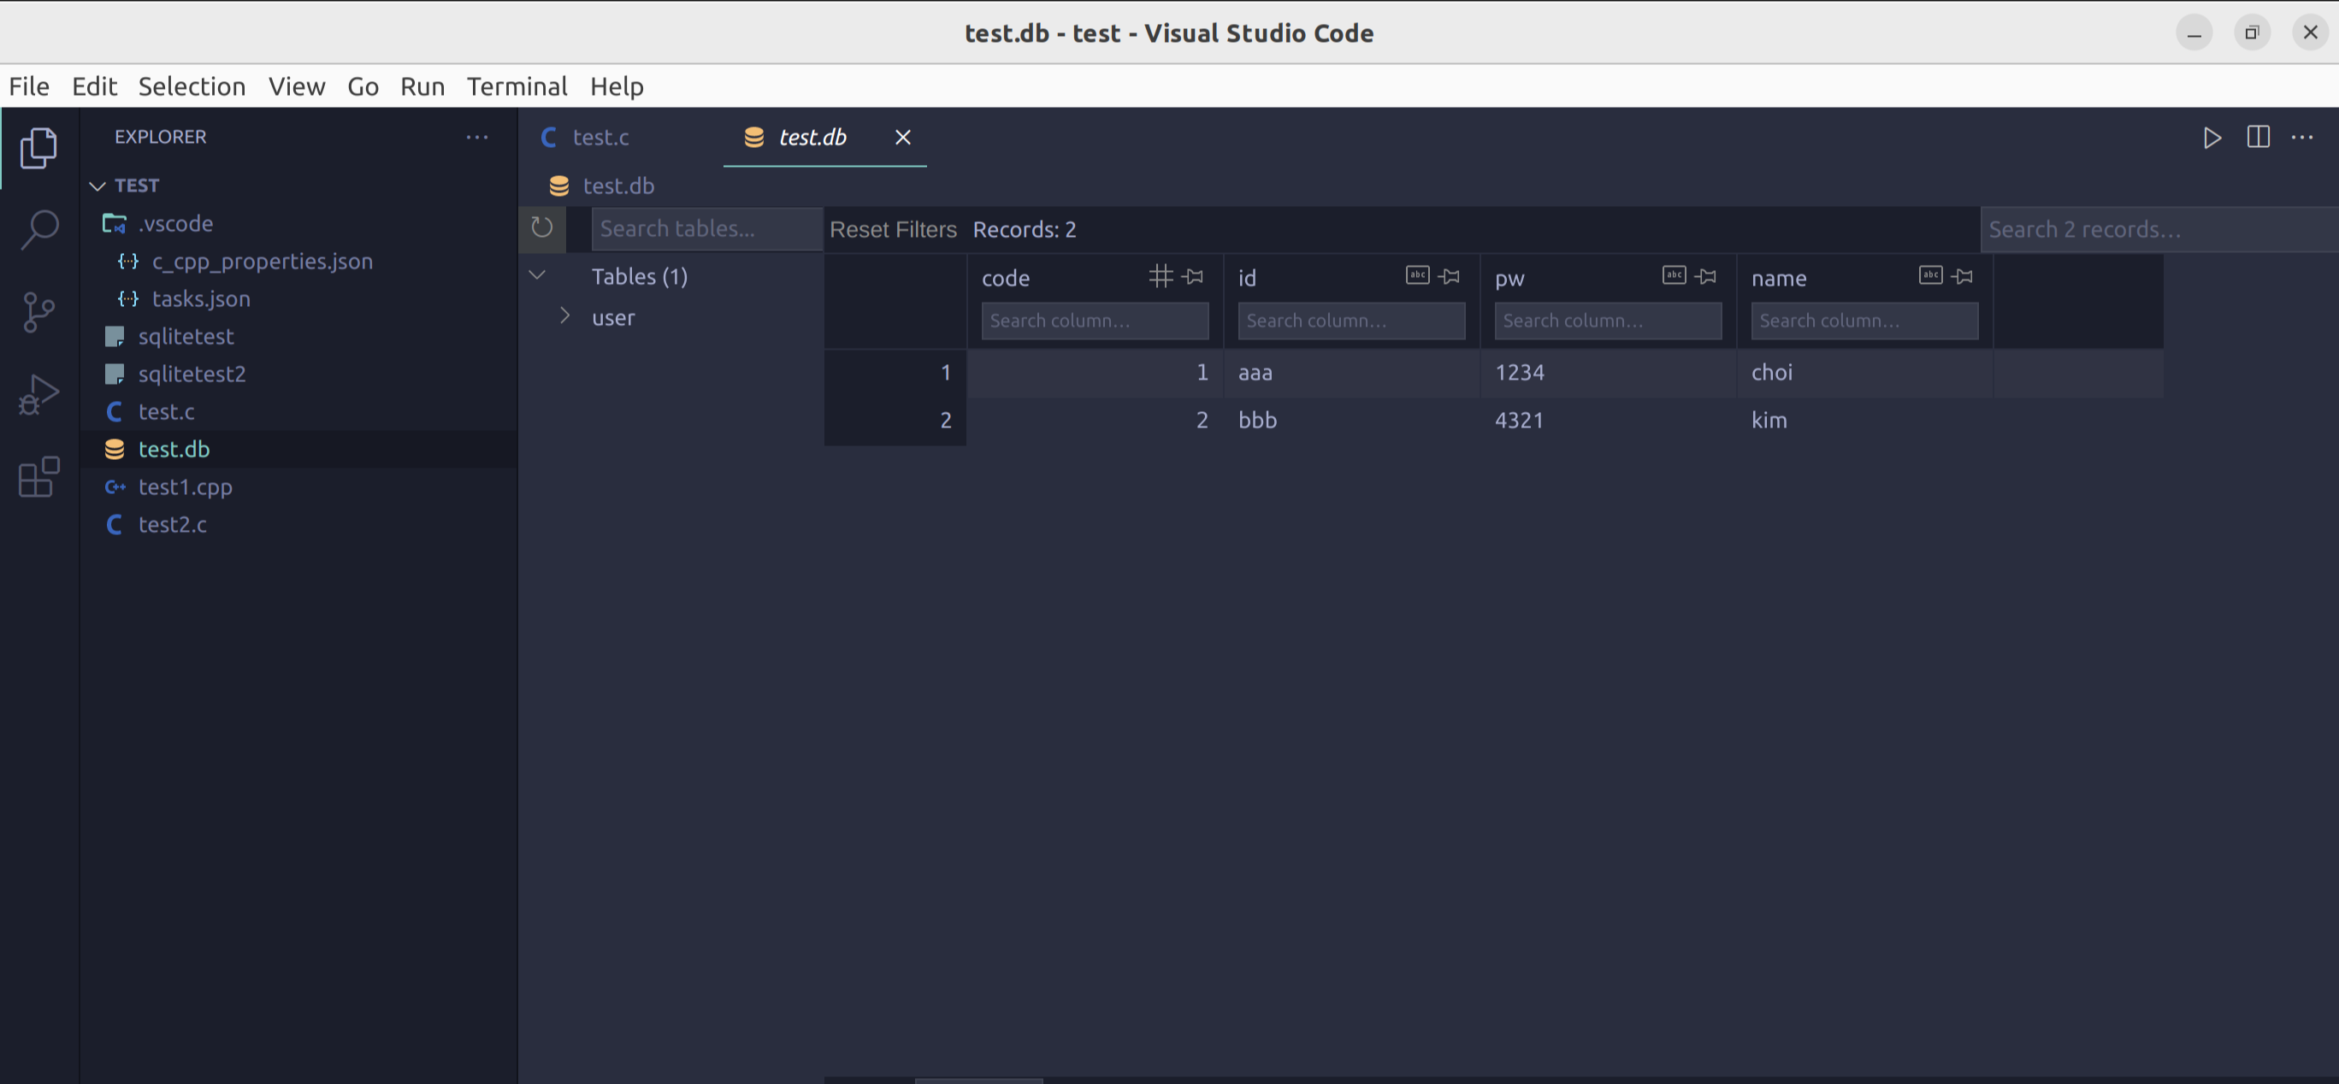Pin the code column
The height and width of the screenshot is (1084, 2339).
click(1194, 276)
